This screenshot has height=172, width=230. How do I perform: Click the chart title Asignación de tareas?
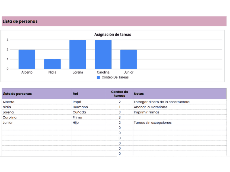pyautogui.click(x=113, y=34)
